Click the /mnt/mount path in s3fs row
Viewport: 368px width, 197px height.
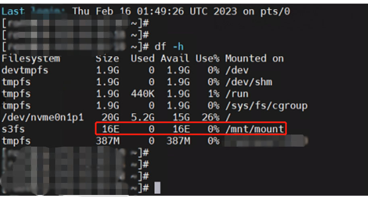coord(255,129)
